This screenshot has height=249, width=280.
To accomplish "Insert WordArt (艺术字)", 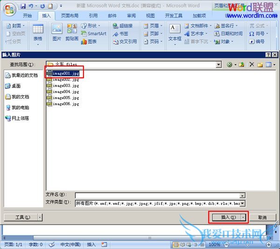I will point(196,34).
